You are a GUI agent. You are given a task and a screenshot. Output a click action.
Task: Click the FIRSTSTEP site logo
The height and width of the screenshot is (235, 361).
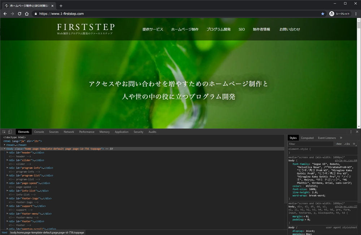pyautogui.click(x=86, y=29)
